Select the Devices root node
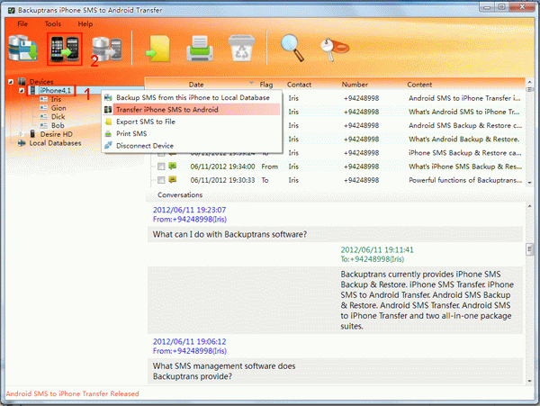This screenshot has height=406, width=540. pyautogui.click(x=41, y=82)
